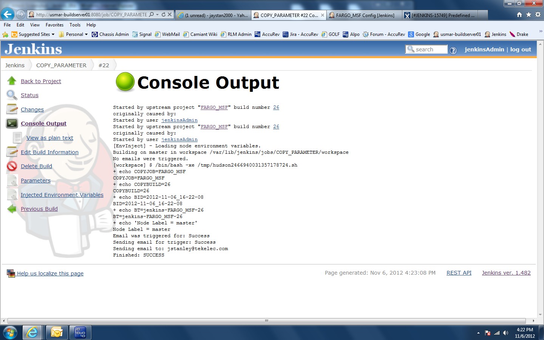Open the Help menu

tap(91, 25)
